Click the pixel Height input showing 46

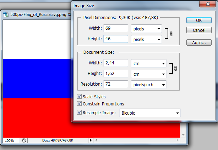pyautogui.click(x=116, y=39)
